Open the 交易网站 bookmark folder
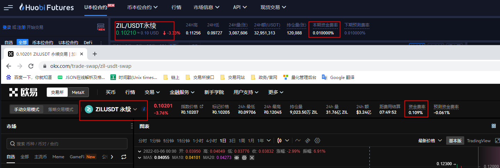The width and height of the screenshot is (500, 168). tap(232, 77)
